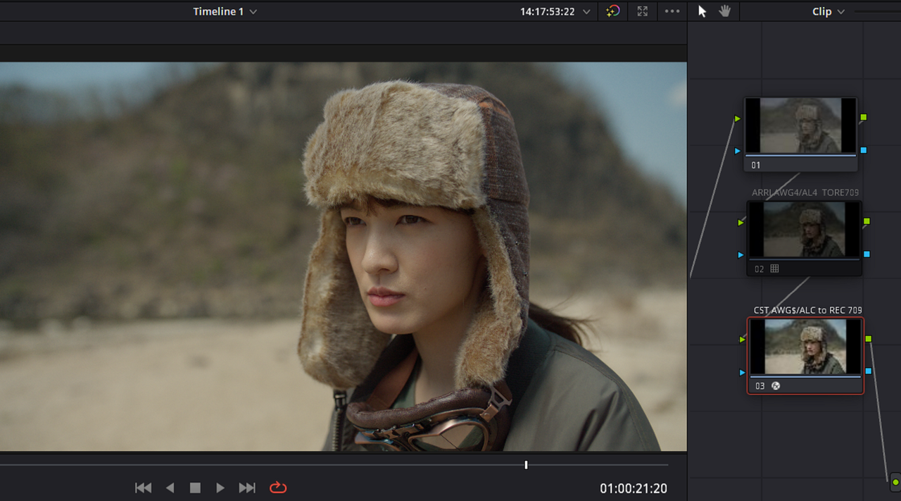
Task: Click the 01:00:21:20 timecode display
Action: tap(634, 488)
